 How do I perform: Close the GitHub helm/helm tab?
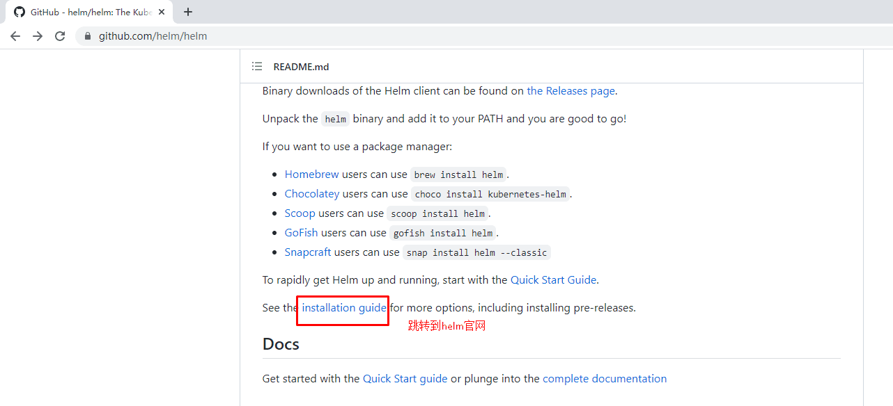(x=162, y=12)
